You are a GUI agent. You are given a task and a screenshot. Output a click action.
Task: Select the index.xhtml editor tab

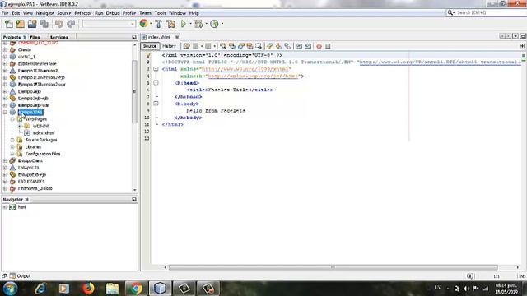point(159,37)
